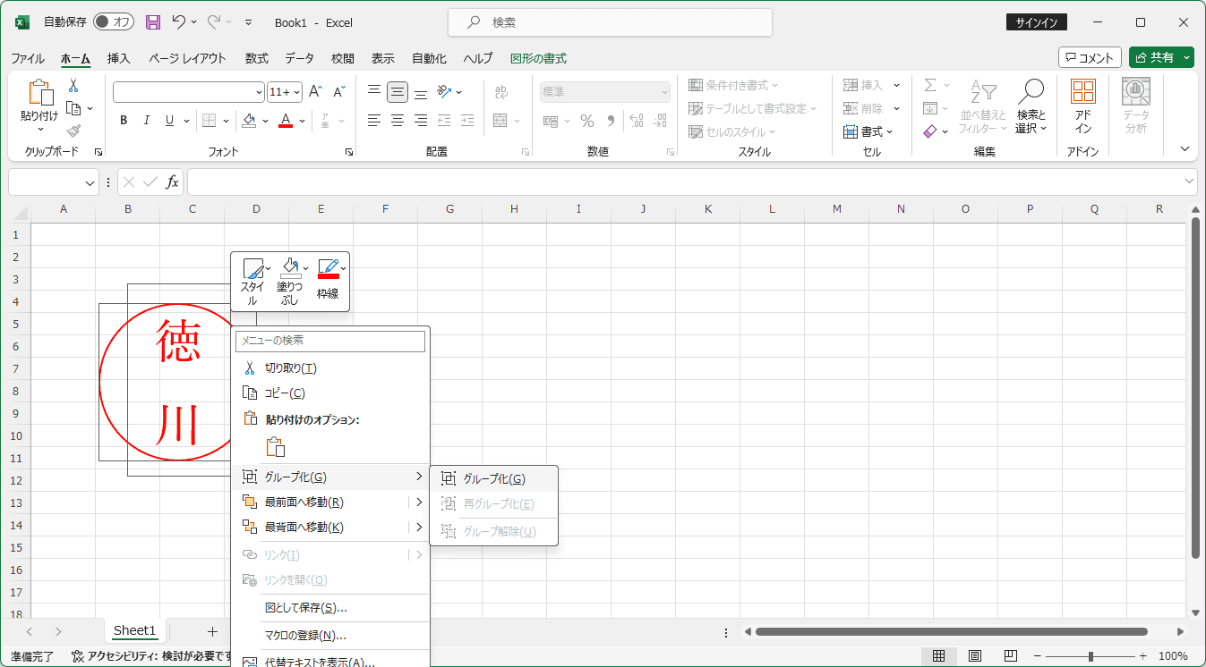This screenshot has width=1206, height=667.
Task: Expand the Name Box dropdown
Action: (x=90, y=182)
